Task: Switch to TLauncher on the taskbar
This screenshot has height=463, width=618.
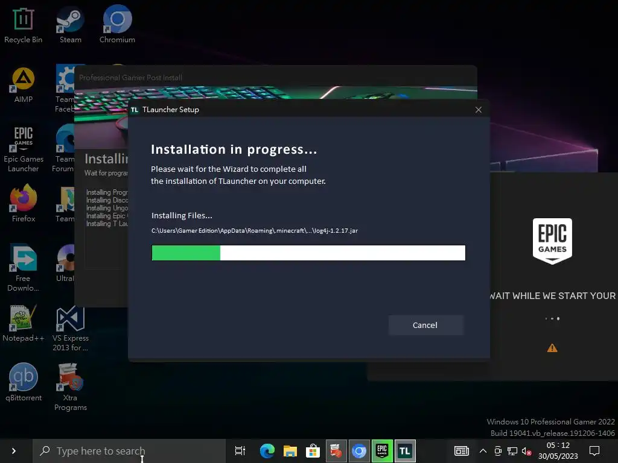Action: (x=405, y=451)
